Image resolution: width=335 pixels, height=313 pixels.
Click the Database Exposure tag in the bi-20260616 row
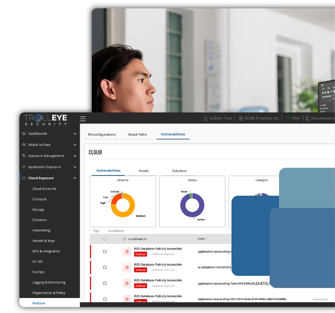tap(163, 270)
